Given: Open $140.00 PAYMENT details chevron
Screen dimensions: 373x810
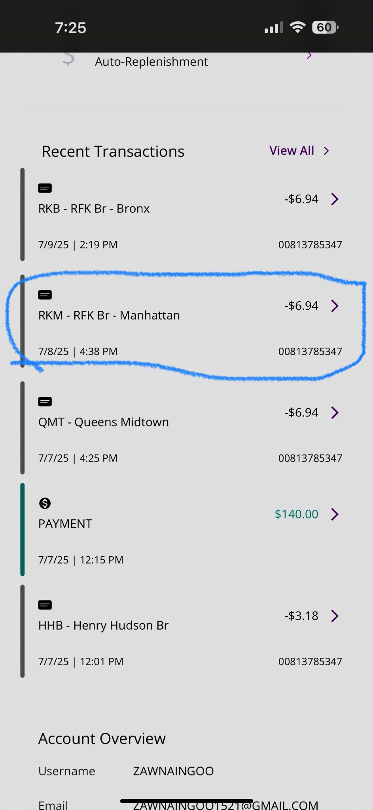Looking at the screenshot, I should (x=335, y=514).
